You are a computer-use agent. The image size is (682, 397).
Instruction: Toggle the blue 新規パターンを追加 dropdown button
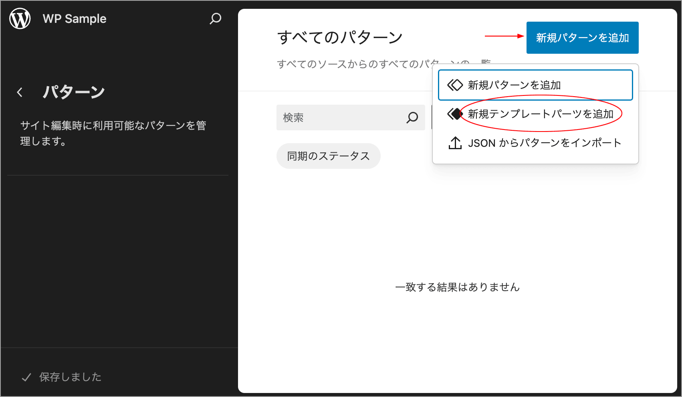pyautogui.click(x=582, y=38)
